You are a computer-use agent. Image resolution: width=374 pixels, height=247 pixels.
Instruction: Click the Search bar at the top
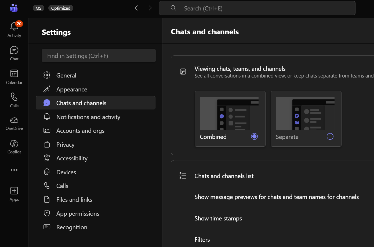point(257,8)
